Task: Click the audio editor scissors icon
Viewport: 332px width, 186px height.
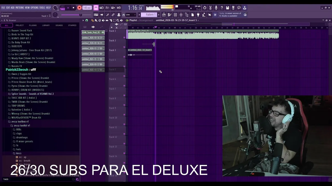Action: [x=210, y=8]
